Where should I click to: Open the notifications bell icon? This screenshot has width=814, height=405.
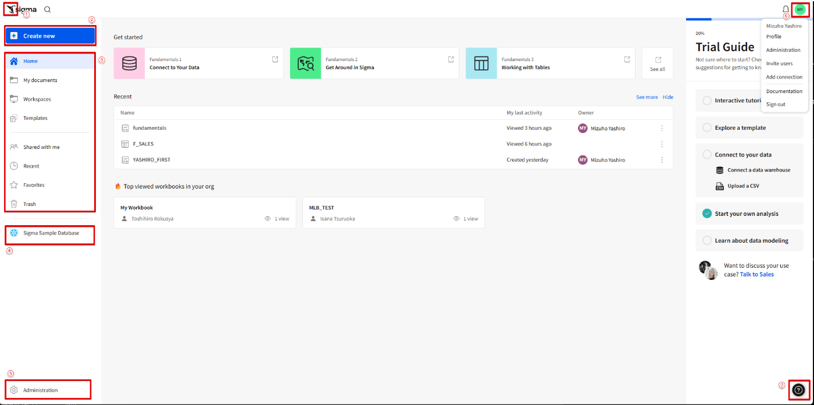(786, 9)
